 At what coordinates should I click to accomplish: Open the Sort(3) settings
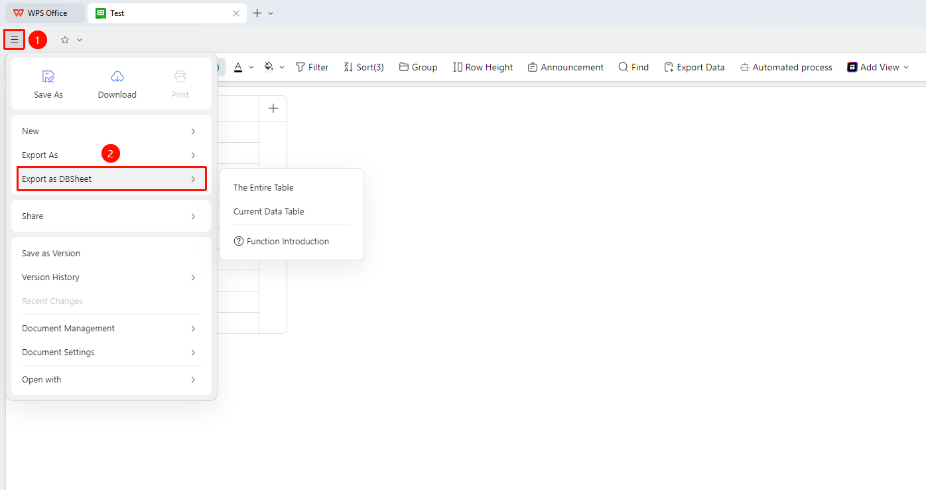(364, 67)
